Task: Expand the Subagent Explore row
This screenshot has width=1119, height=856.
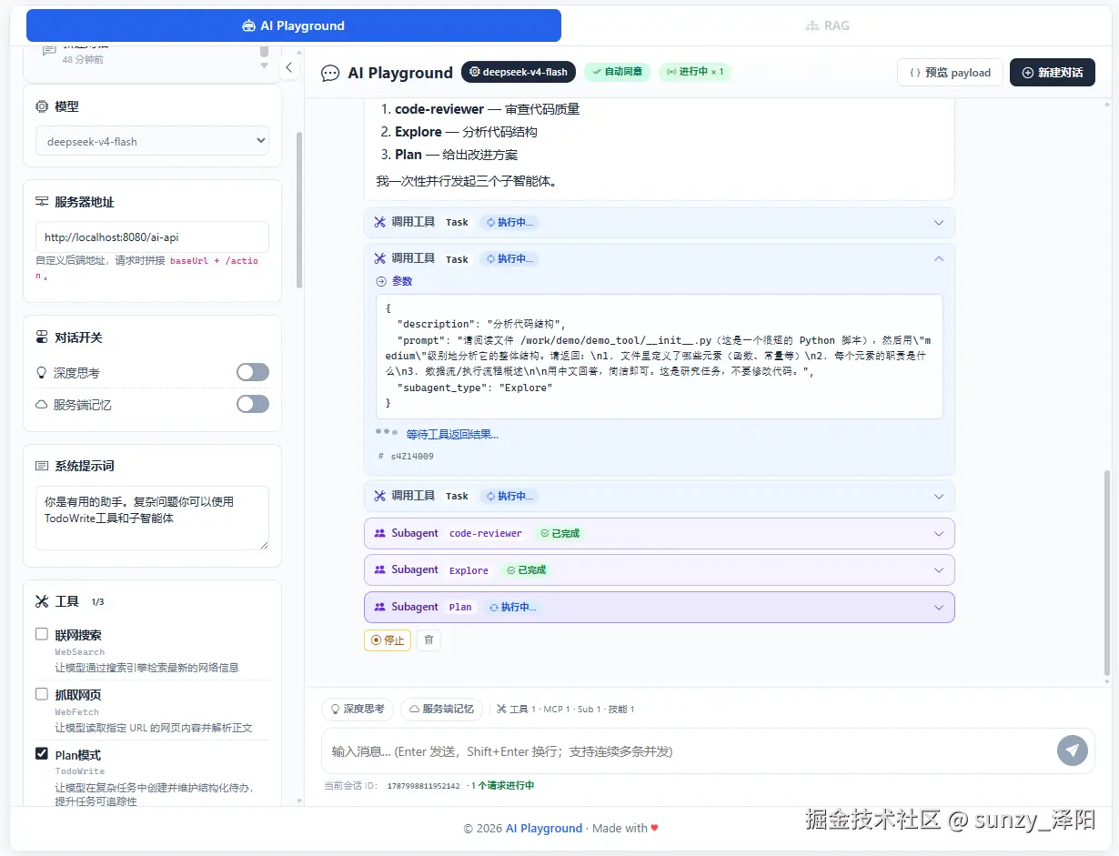Action: [659, 569]
